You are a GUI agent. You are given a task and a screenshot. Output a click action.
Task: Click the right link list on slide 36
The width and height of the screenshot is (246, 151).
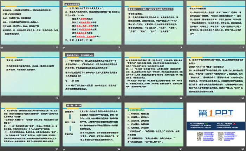coord(227,136)
